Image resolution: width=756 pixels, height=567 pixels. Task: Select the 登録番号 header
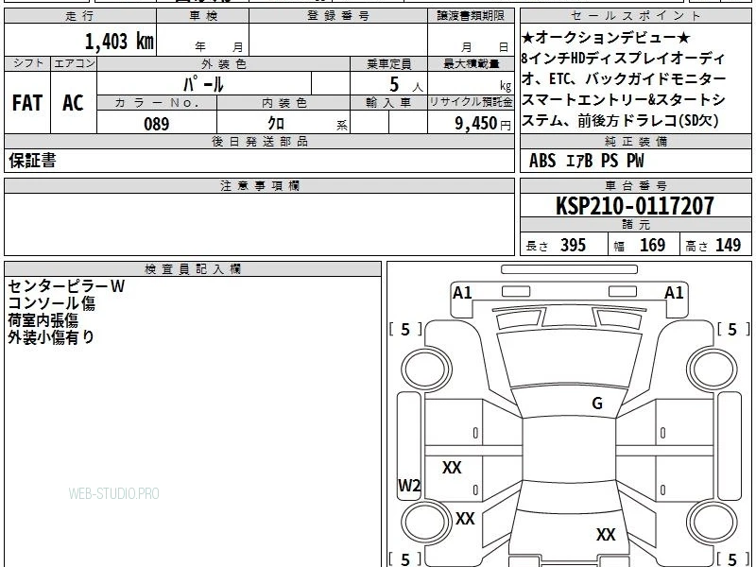tap(338, 16)
